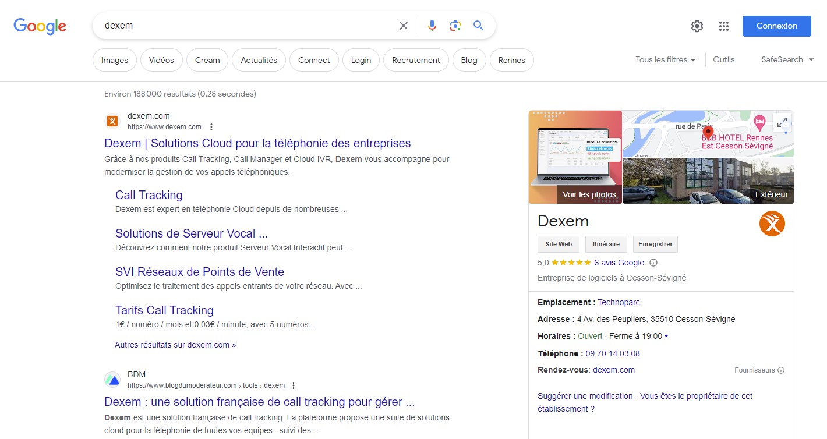
Task: Select the Blog filter chip
Action: pos(469,60)
